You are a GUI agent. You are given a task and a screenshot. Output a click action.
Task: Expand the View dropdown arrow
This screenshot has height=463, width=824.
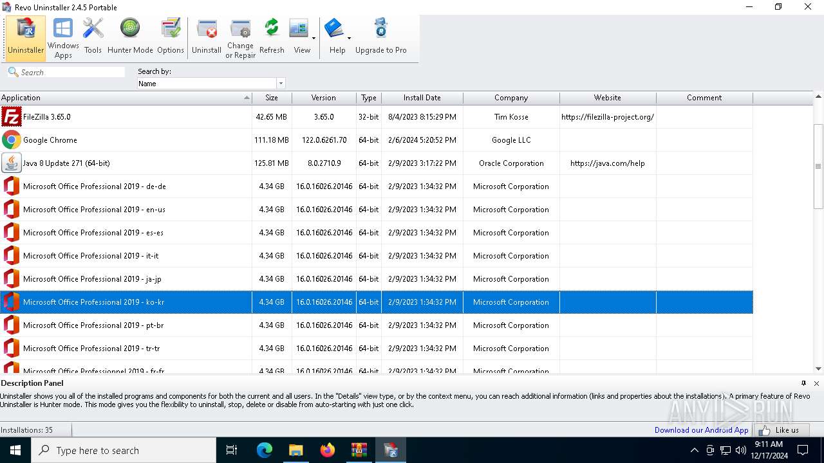(314, 39)
